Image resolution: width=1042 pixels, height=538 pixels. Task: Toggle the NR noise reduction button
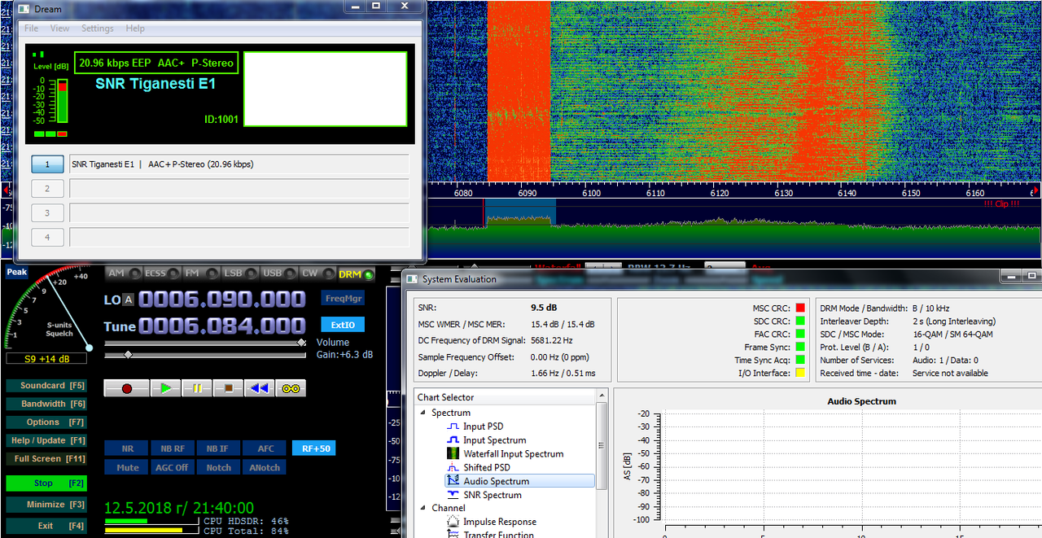click(x=127, y=448)
